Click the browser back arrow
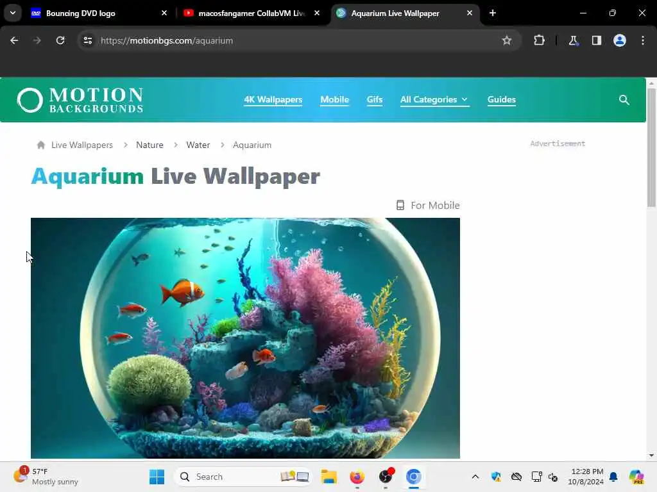 point(14,40)
